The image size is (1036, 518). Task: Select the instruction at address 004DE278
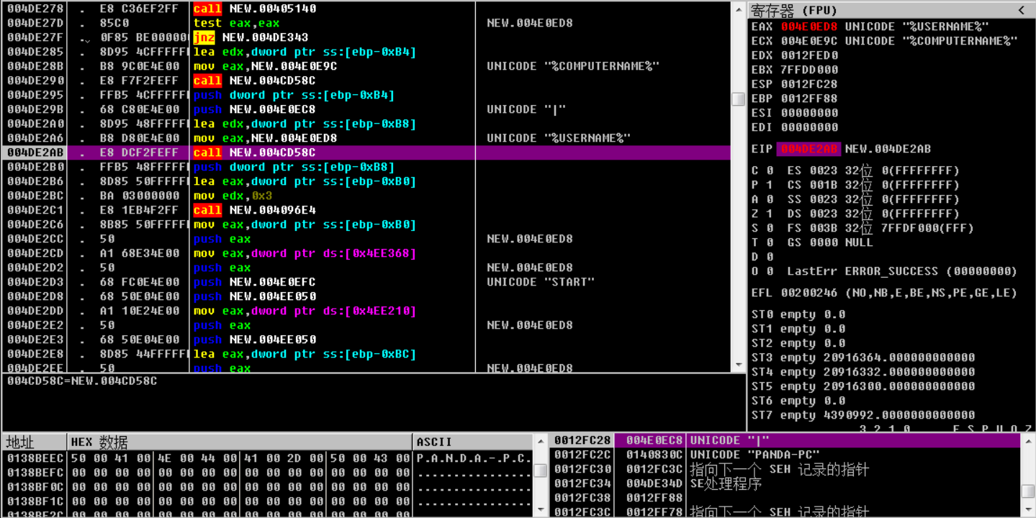tap(366, 9)
